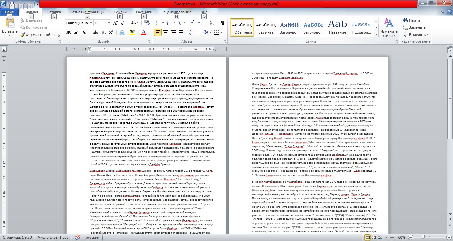Open the font size 11 dropdown
Image resolution: width=453 pixels, height=241 pixels.
coord(108,23)
